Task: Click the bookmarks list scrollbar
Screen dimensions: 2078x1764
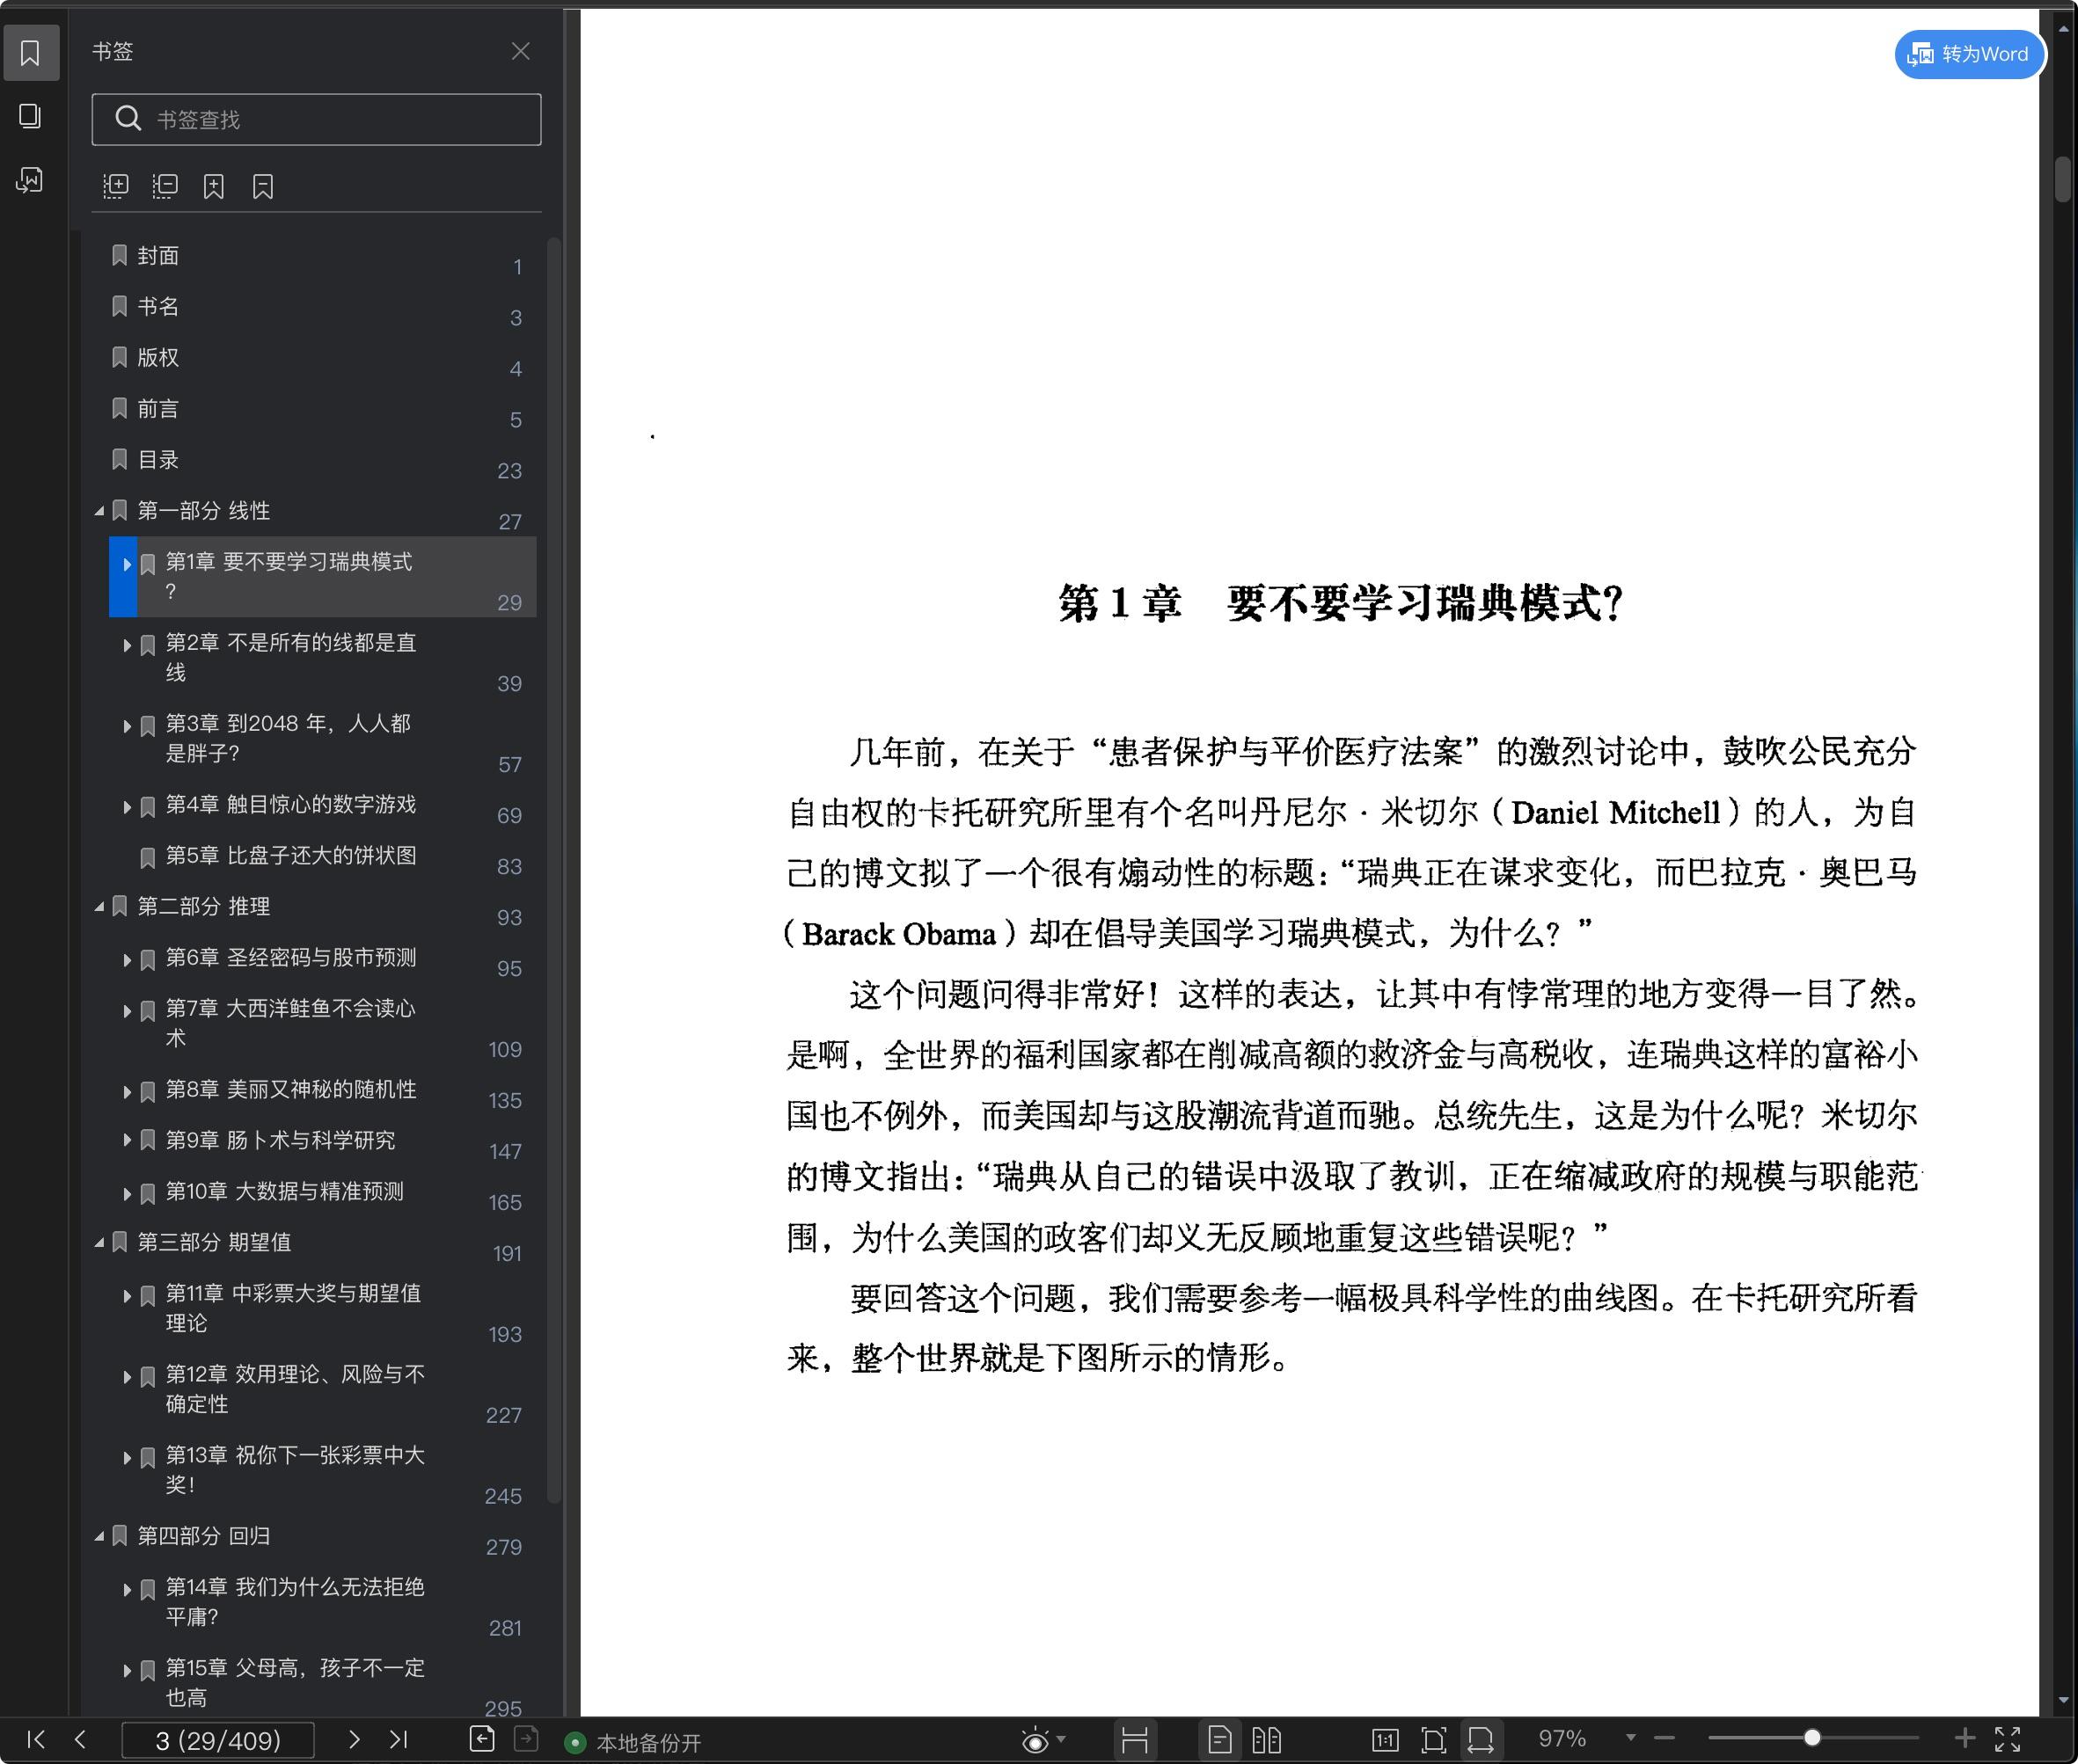Action: click(x=553, y=870)
